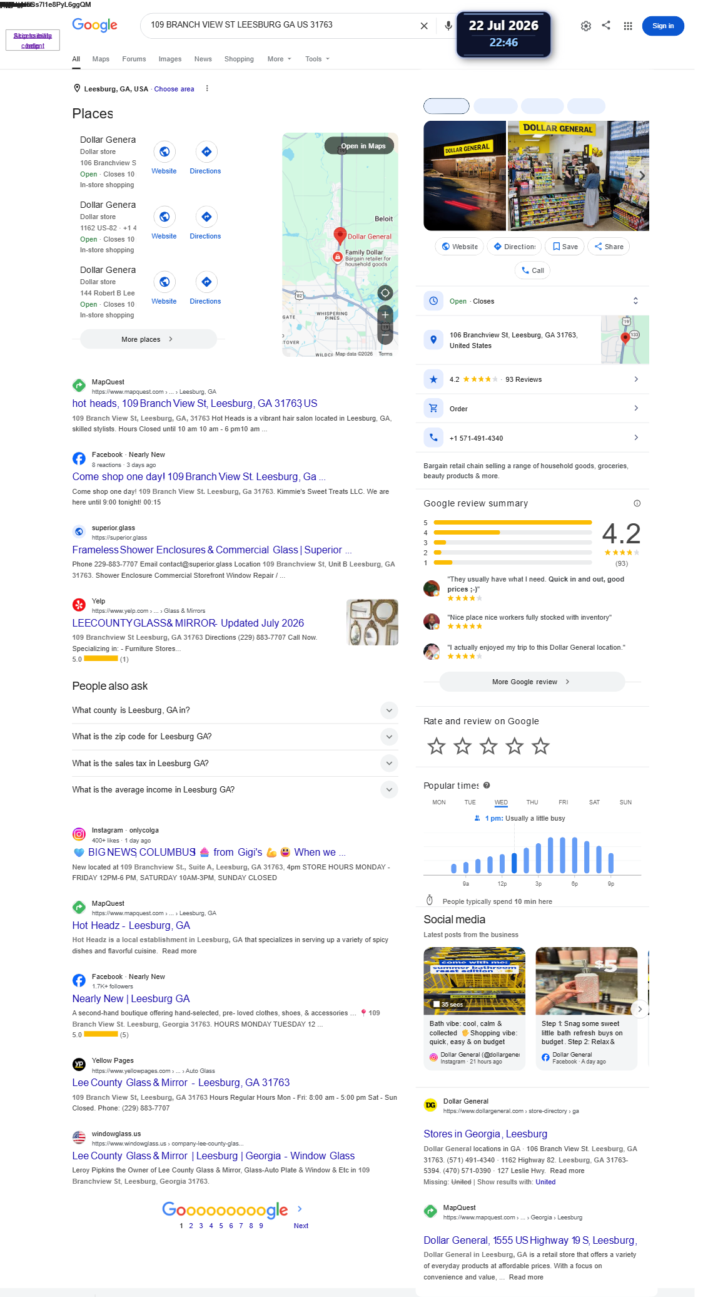Show more social media posts with arrow

(640, 1009)
